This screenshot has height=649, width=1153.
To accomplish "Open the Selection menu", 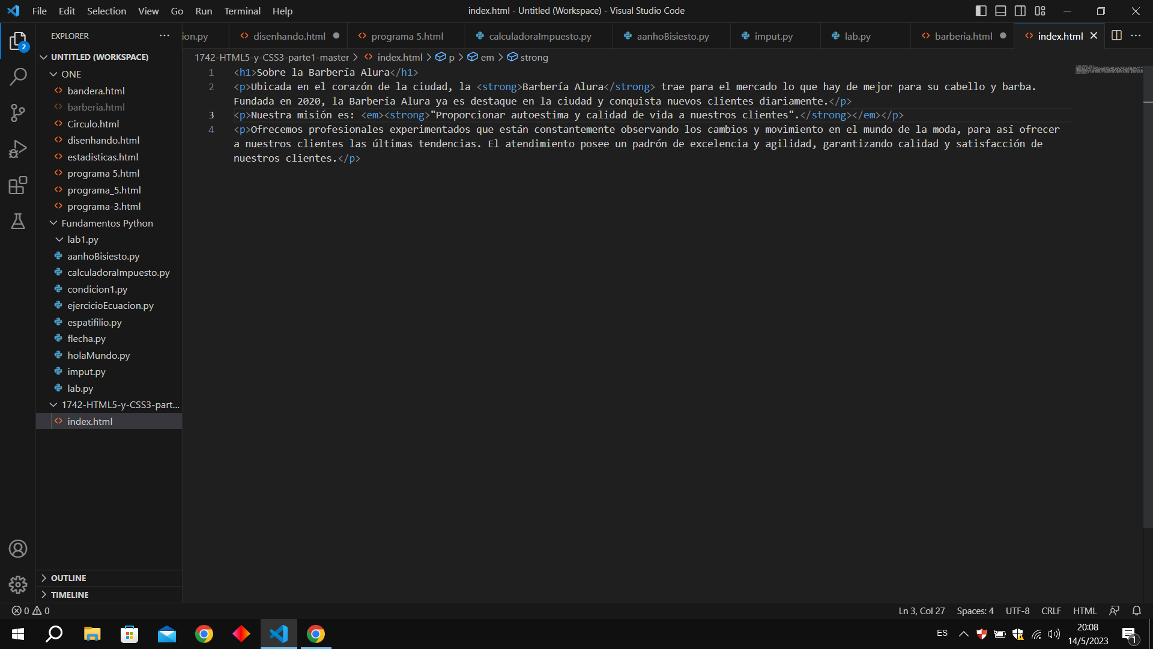I will tap(106, 11).
